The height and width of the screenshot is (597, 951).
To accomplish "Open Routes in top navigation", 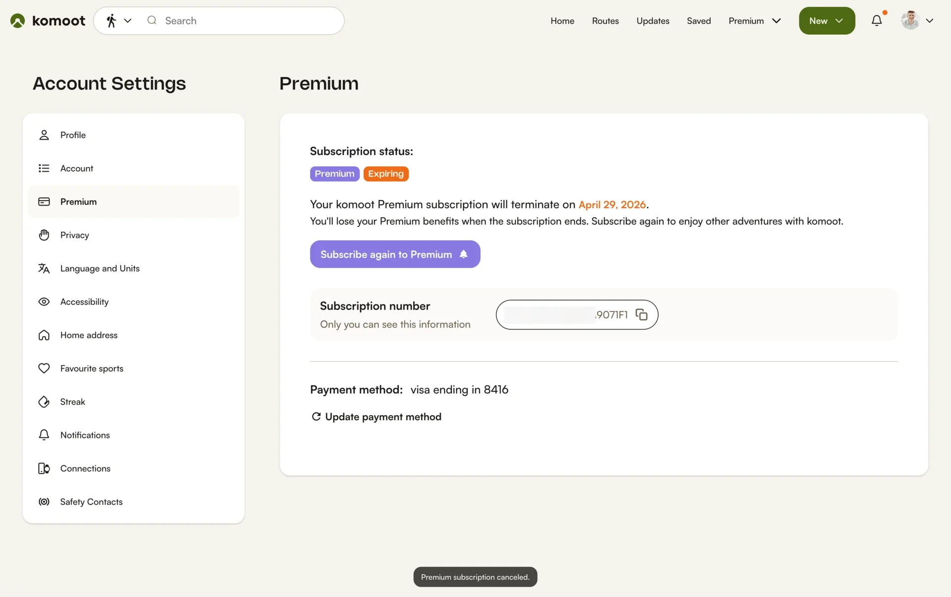I will [x=605, y=21].
